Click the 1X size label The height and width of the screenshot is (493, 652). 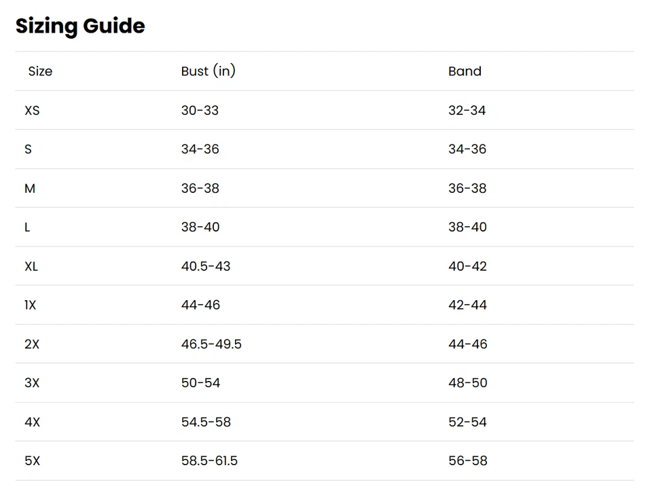pyautogui.click(x=30, y=305)
